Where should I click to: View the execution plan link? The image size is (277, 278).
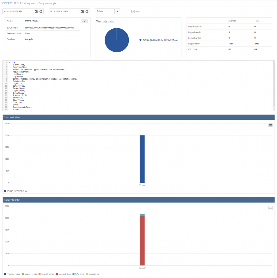[27, 33]
